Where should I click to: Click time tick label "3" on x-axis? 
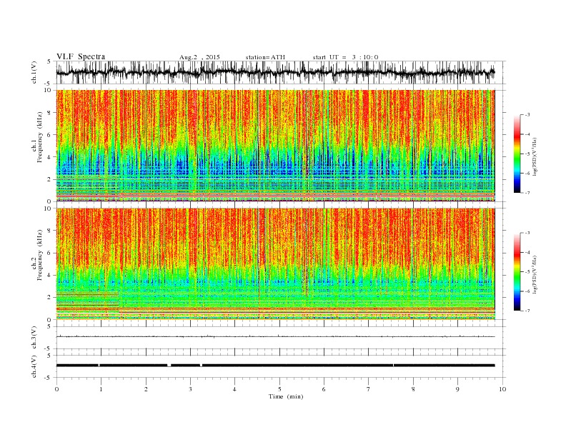(190, 389)
